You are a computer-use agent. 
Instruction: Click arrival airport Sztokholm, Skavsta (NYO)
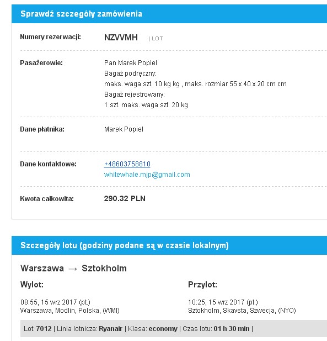point(242,311)
